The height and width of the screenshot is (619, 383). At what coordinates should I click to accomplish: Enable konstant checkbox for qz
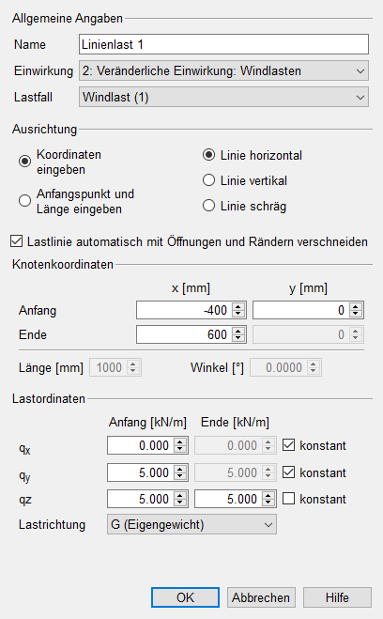click(x=289, y=499)
